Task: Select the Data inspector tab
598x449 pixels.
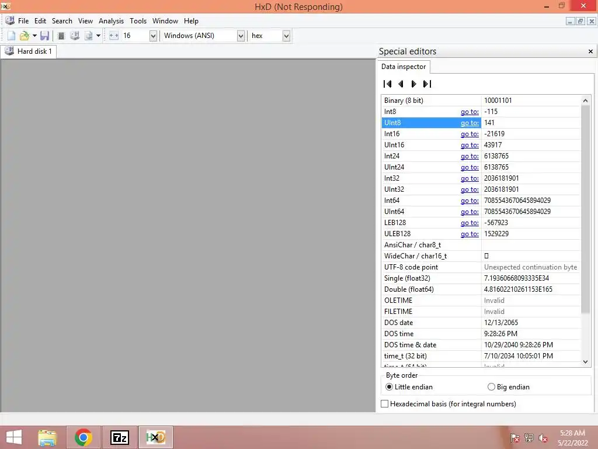Action: [x=404, y=67]
